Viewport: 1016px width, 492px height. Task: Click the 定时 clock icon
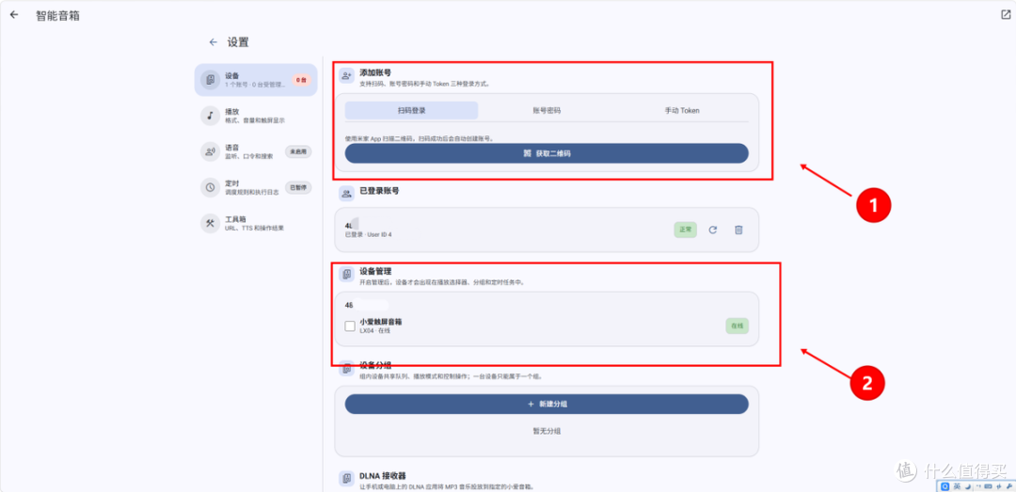point(210,187)
